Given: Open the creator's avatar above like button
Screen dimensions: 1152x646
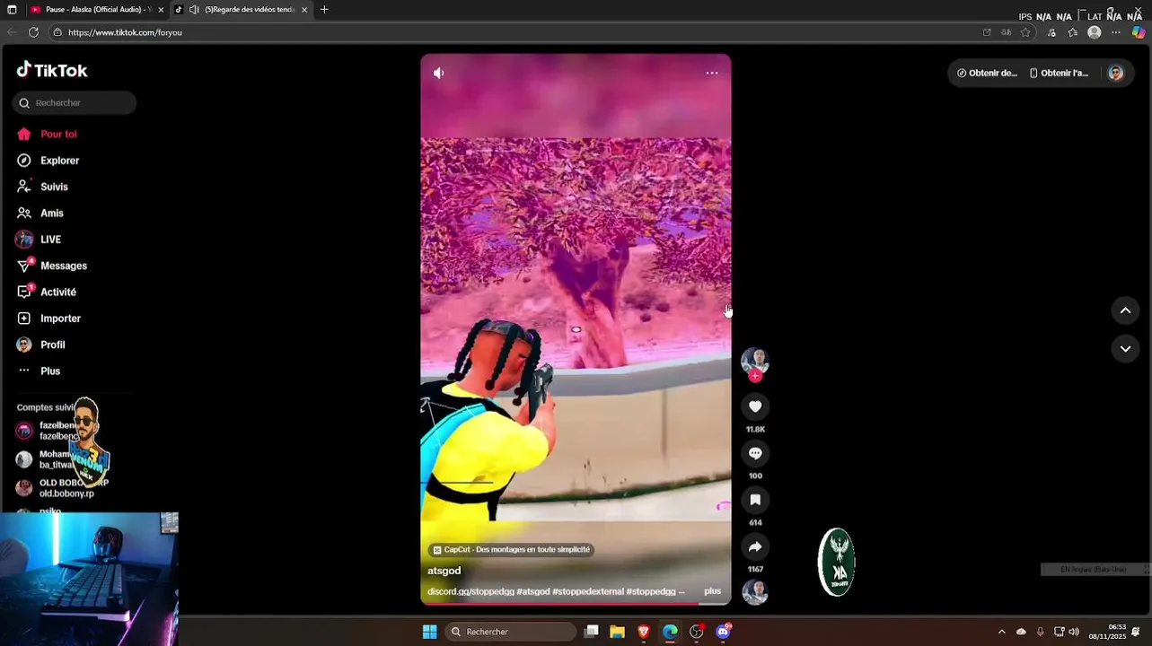Looking at the screenshot, I should (x=755, y=360).
